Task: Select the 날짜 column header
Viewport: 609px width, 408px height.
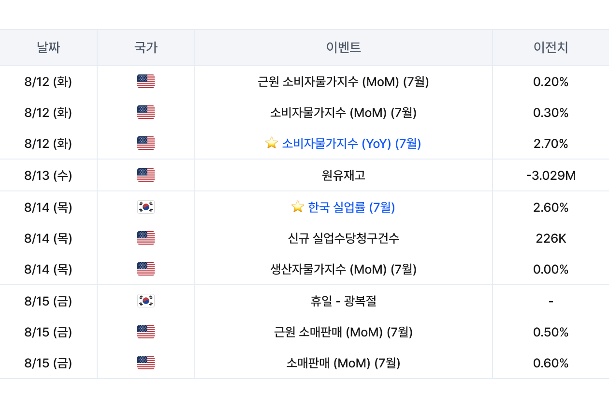Action: (x=48, y=47)
